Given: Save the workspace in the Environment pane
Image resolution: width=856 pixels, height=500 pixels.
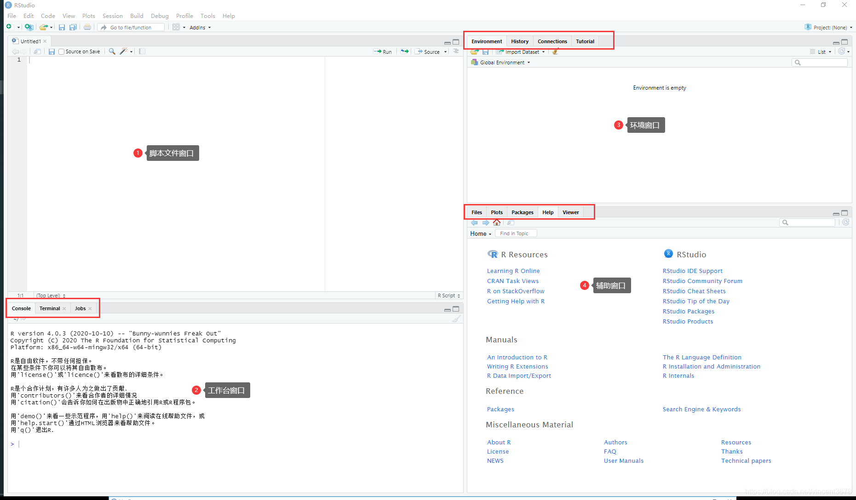Looking at the screenshot, I should click(x=485, y=52).
